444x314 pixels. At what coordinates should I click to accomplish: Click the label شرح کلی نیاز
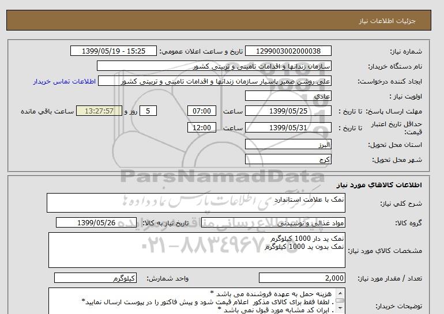pyautogui.click(x=401, y=203)
